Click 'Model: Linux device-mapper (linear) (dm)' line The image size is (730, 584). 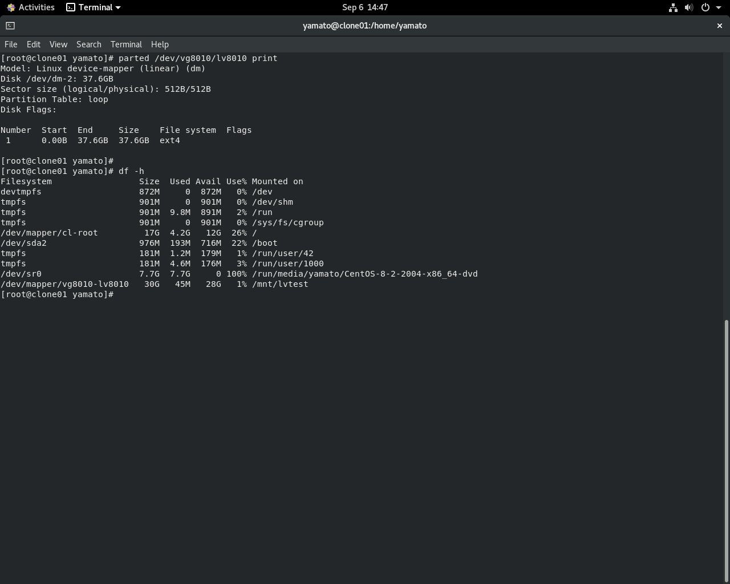103,68
